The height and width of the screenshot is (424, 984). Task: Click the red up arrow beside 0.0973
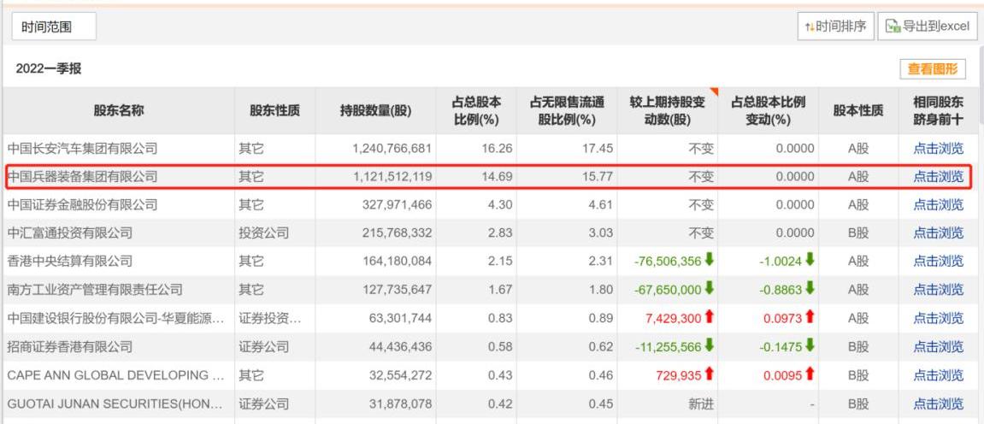pyautogui.click(x=810, y=317)
